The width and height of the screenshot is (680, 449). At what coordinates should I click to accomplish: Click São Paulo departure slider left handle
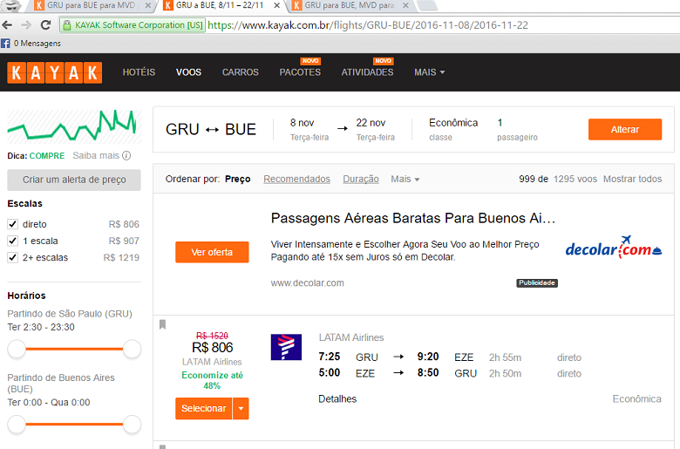point(17,349)
